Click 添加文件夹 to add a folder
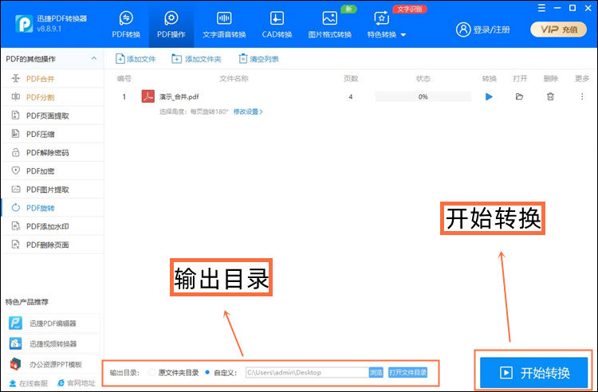 tap(196, 59)
